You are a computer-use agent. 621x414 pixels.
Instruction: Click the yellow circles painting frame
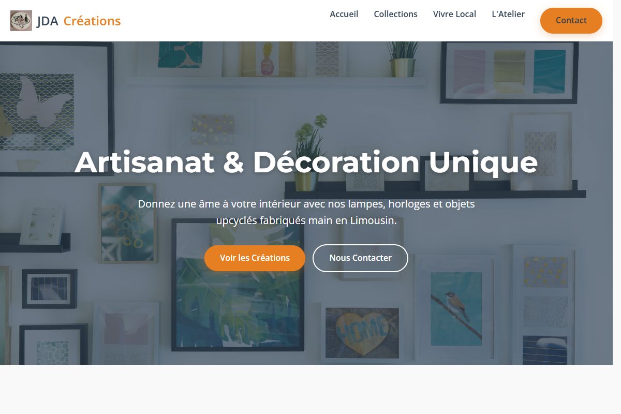[127, 223]
